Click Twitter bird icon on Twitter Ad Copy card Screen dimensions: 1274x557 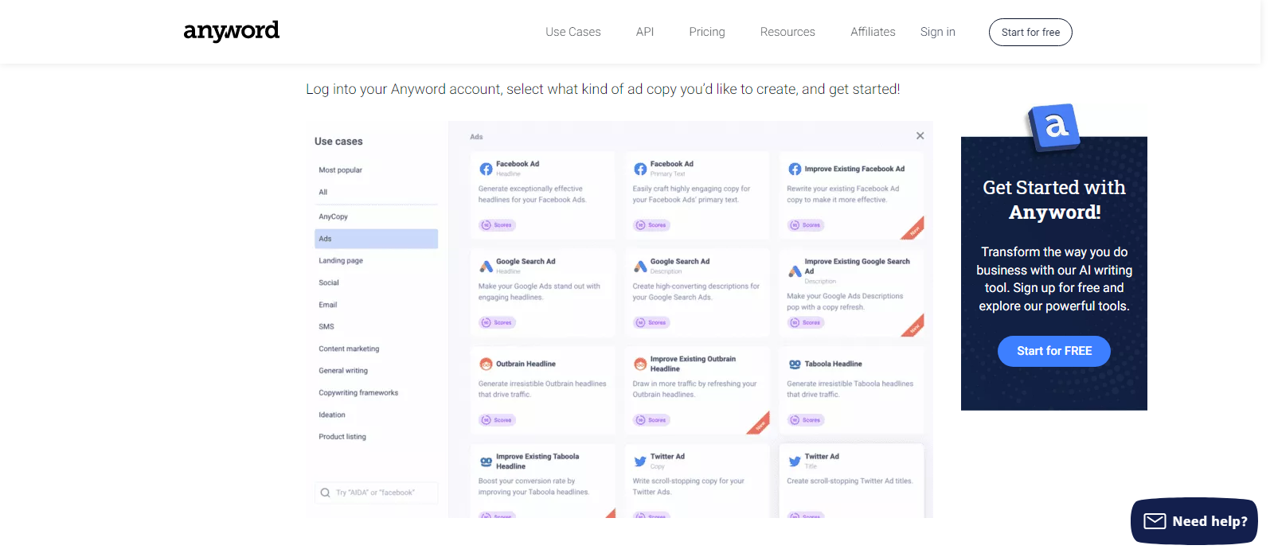[x=640, y=462]
